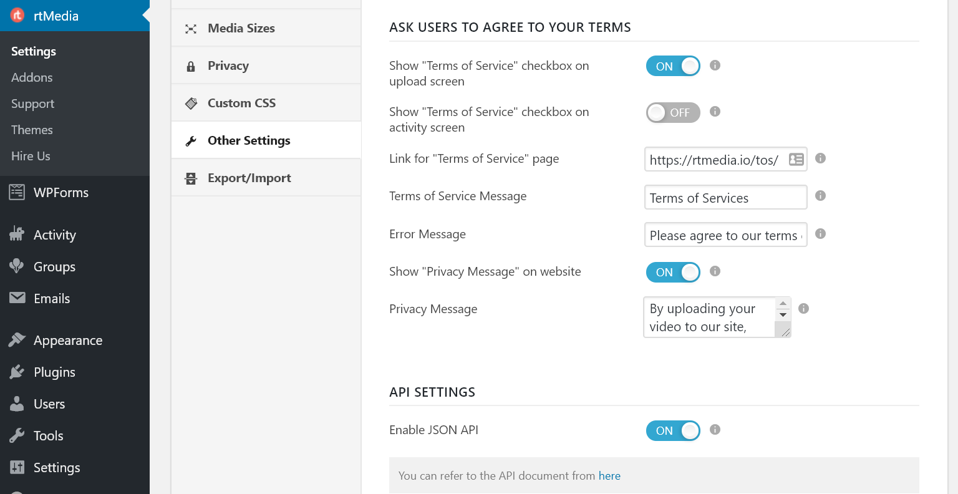Enable Terms of Service checkbox on activity screen
Viewport: 958px width, 494px height.
point(673,112)
